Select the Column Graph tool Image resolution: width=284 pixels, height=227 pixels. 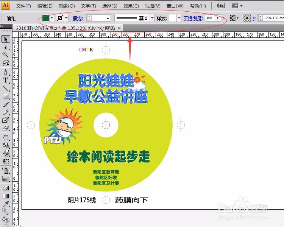pos(6,179)
